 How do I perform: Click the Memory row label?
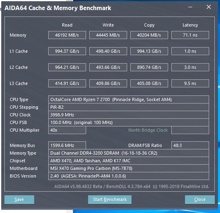[18, 35]
